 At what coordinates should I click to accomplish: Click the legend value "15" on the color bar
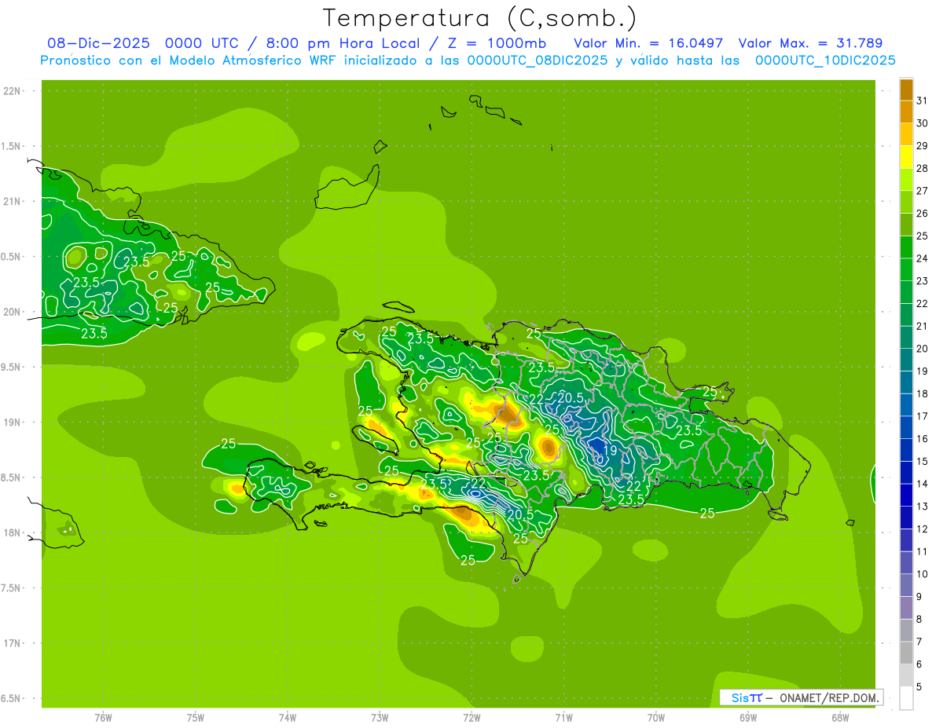point(922,461)
